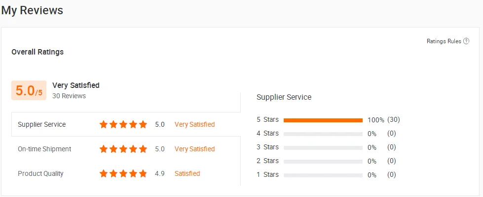Image resolution: width=483 pixels, height=197 pixels.
Task: Click the 1 Stars empty bar
Action: coord(323,175)
